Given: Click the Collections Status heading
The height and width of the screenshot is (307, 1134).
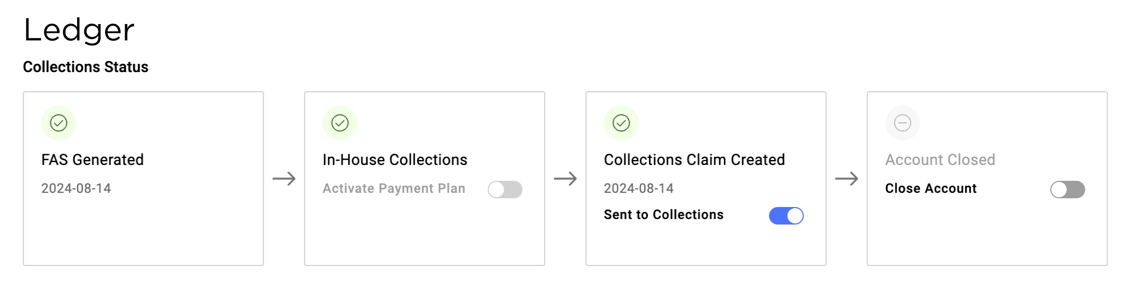Looking at the screenshot, I should click(x=86, y=67).
